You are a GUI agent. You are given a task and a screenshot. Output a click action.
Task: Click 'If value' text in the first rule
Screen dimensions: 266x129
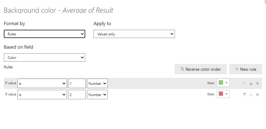pyautogui.click(x=11, y=83)
